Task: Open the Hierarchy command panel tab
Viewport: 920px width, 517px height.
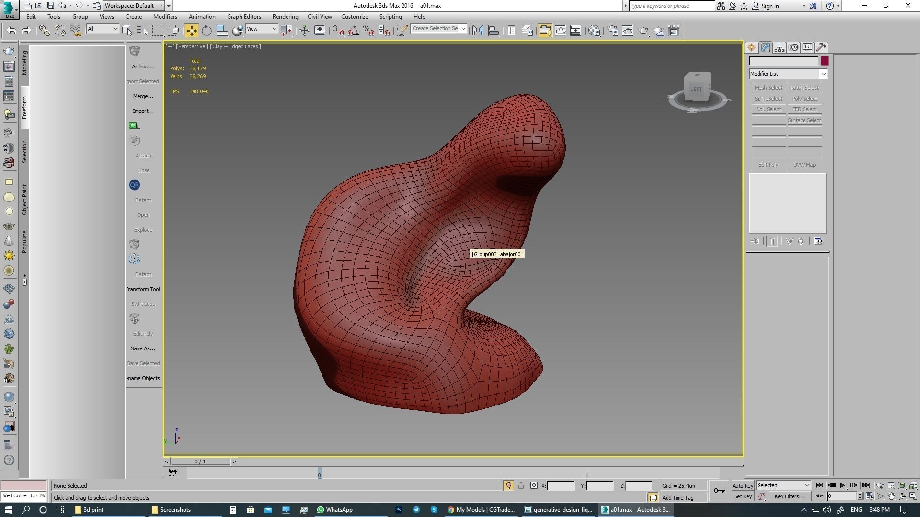Action: (779, 47)
